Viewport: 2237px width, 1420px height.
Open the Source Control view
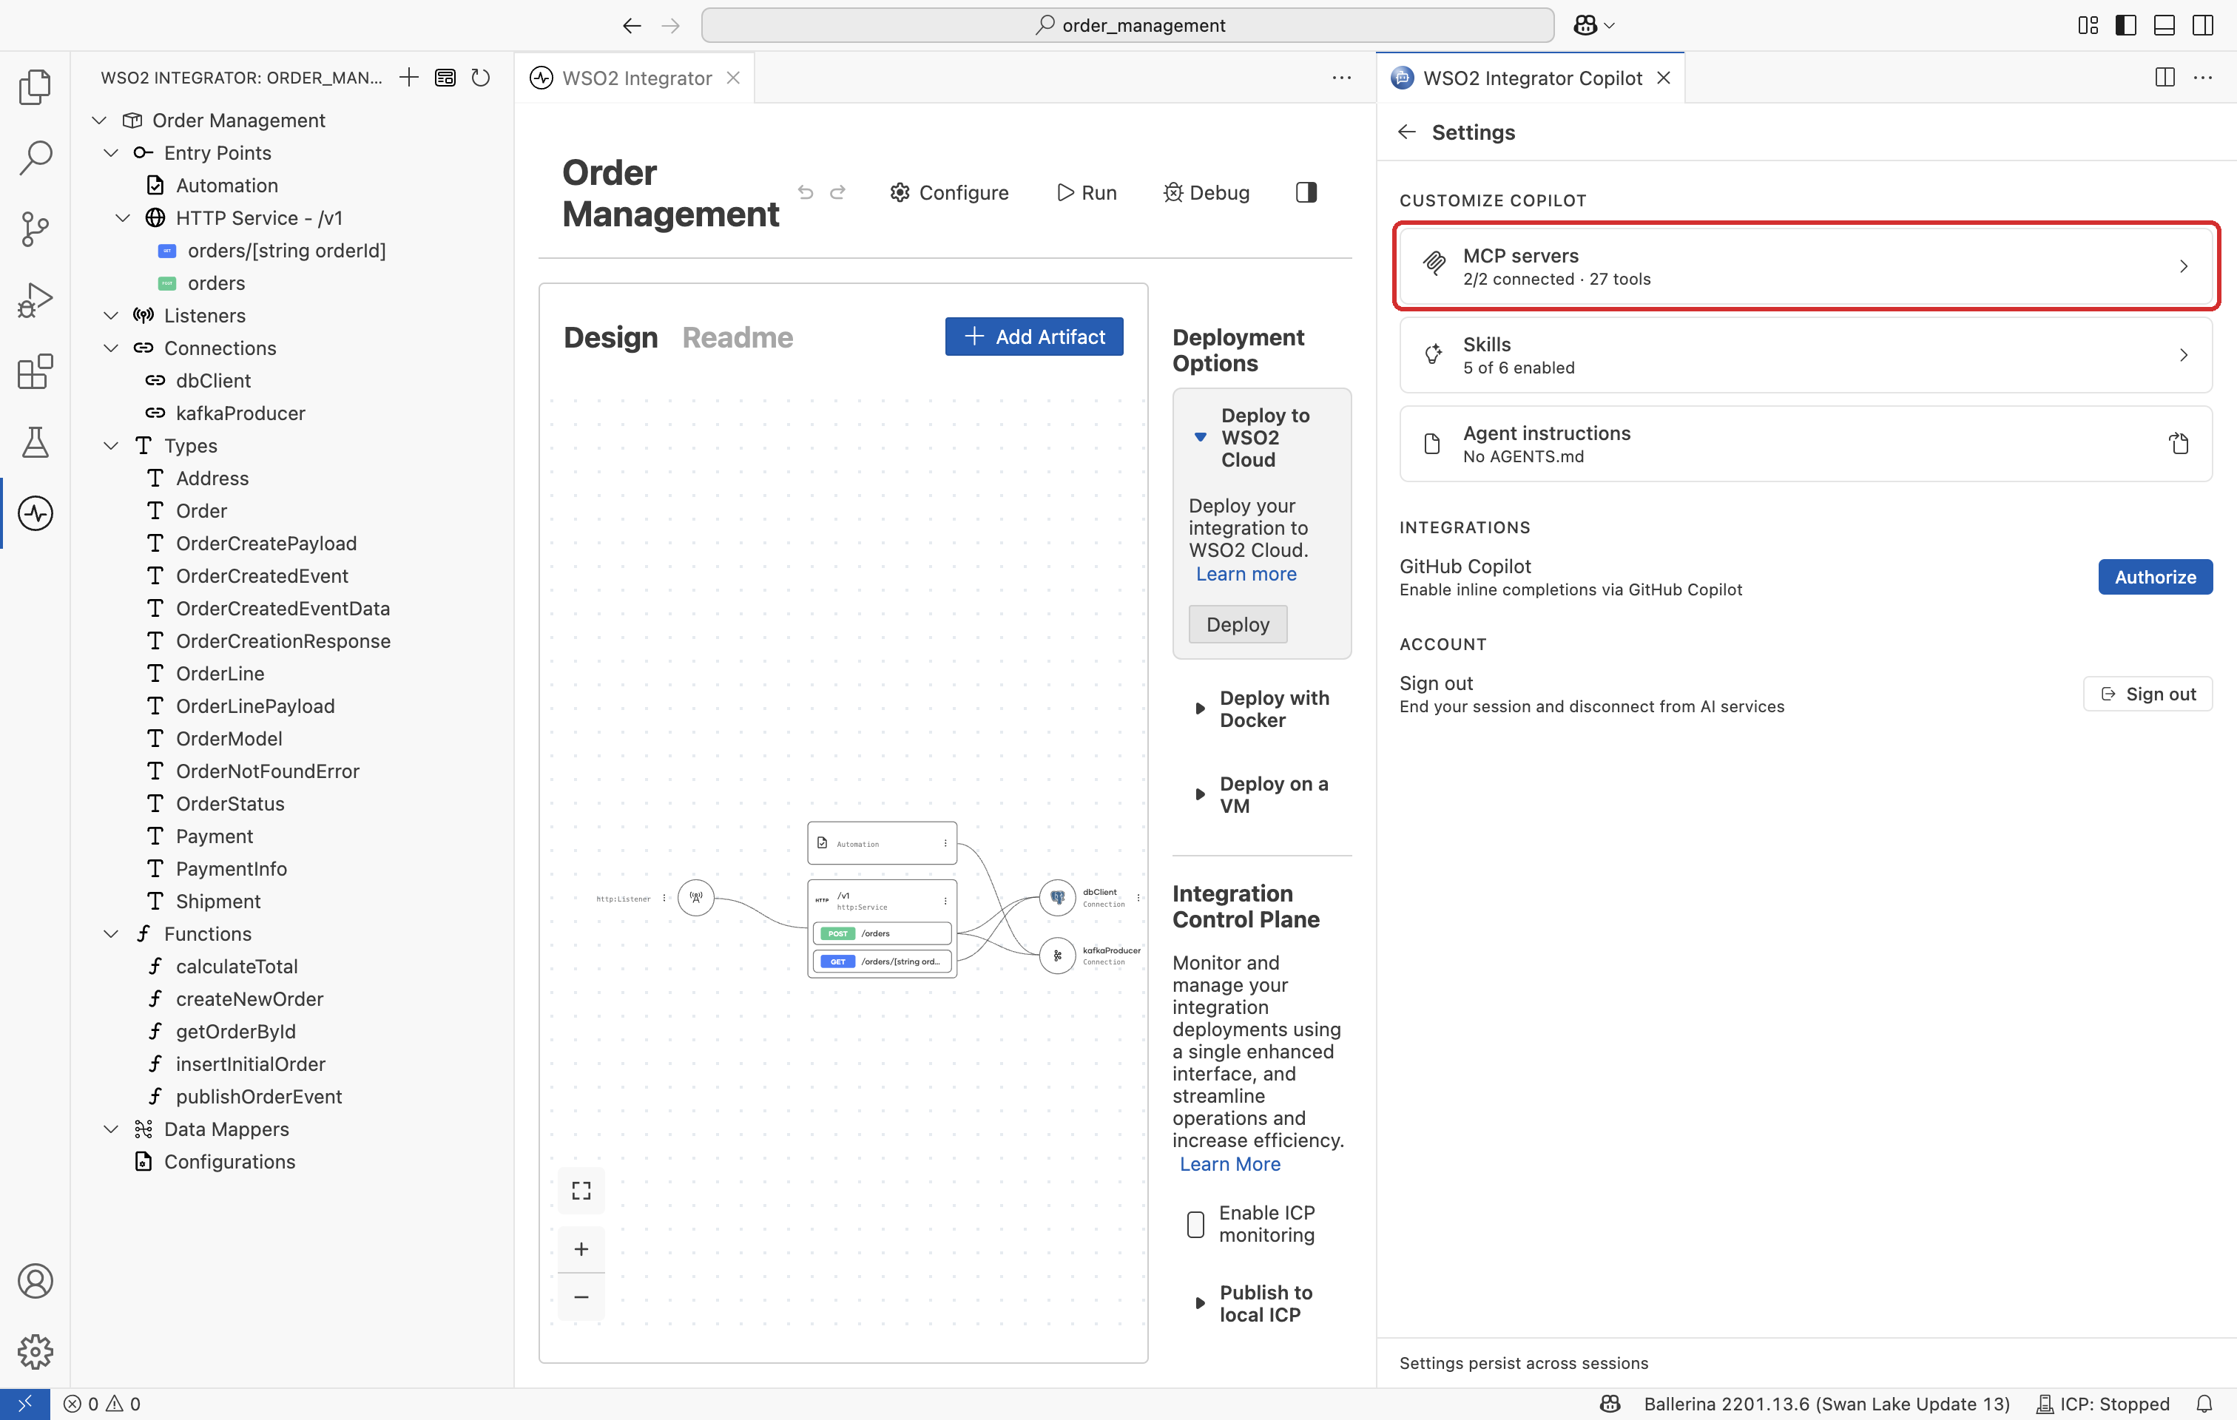(x=36, y=229)
